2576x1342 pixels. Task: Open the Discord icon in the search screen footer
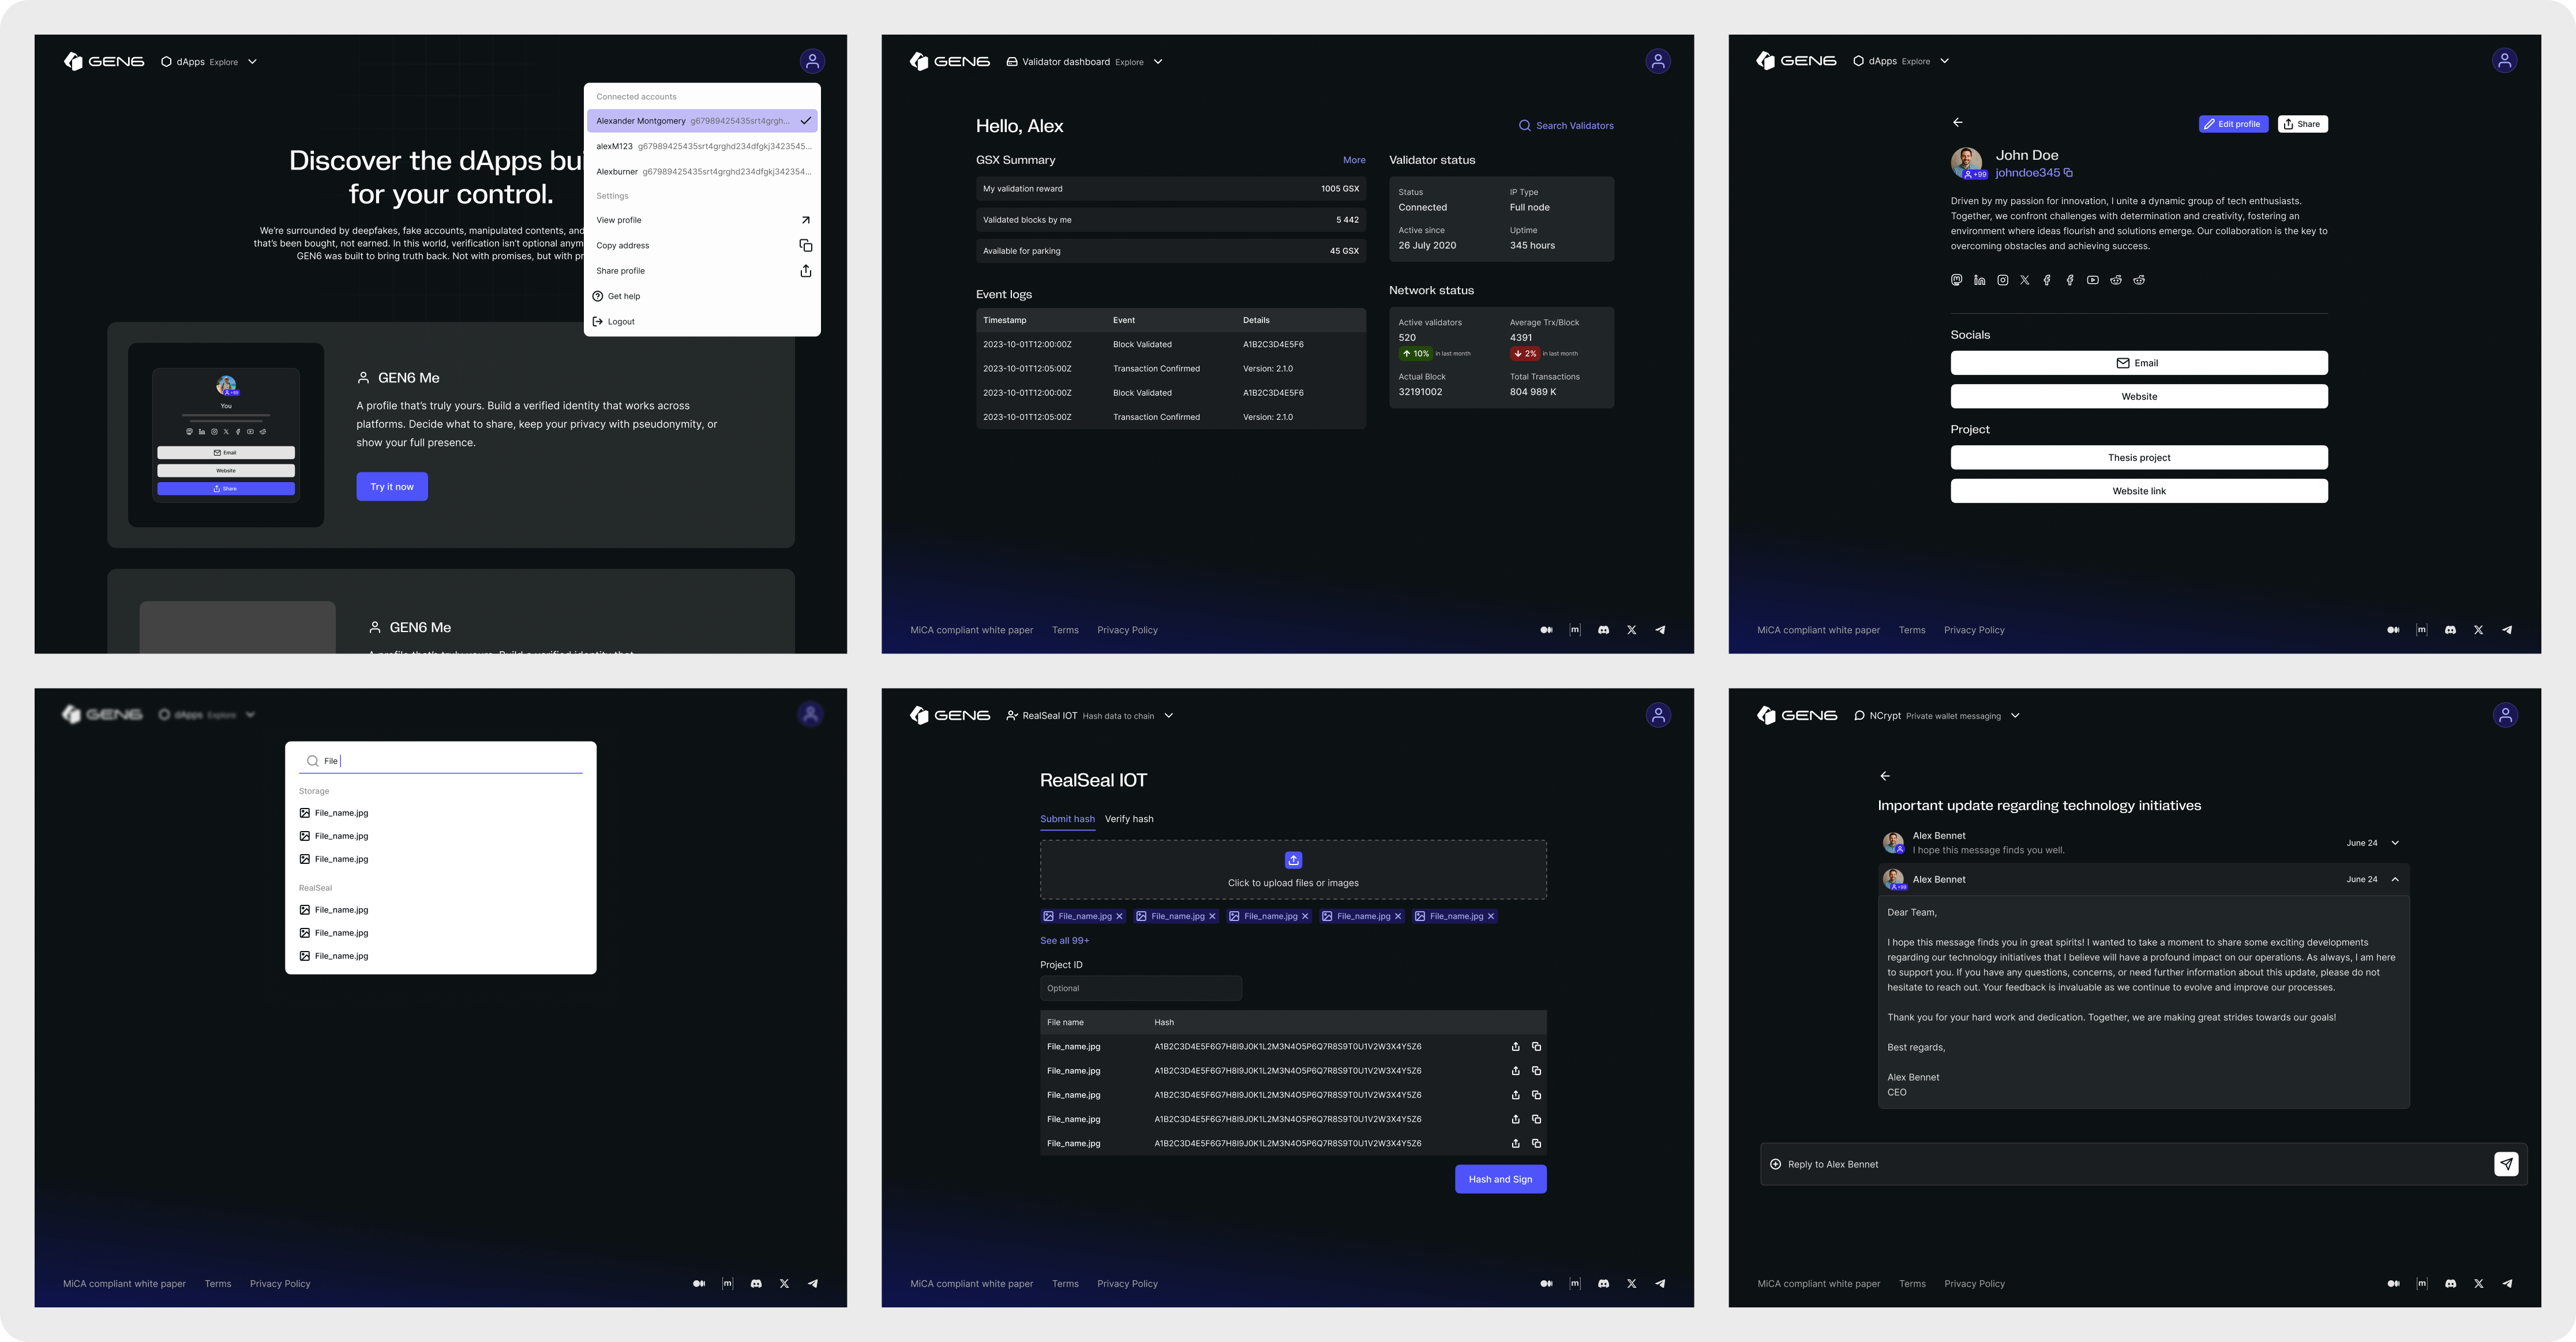pos(756,1283)
